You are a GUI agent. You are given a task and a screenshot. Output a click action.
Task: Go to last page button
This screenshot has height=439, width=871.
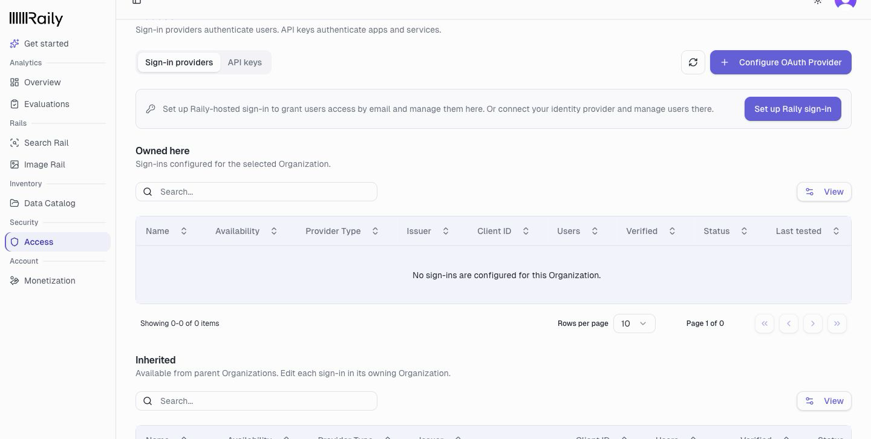pos(837,324)
